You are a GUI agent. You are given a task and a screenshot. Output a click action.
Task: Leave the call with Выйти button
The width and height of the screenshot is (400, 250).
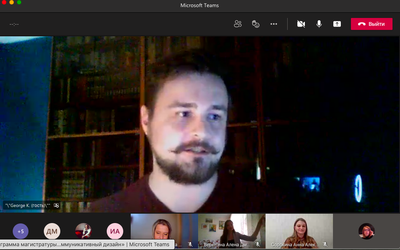(372, 24)
